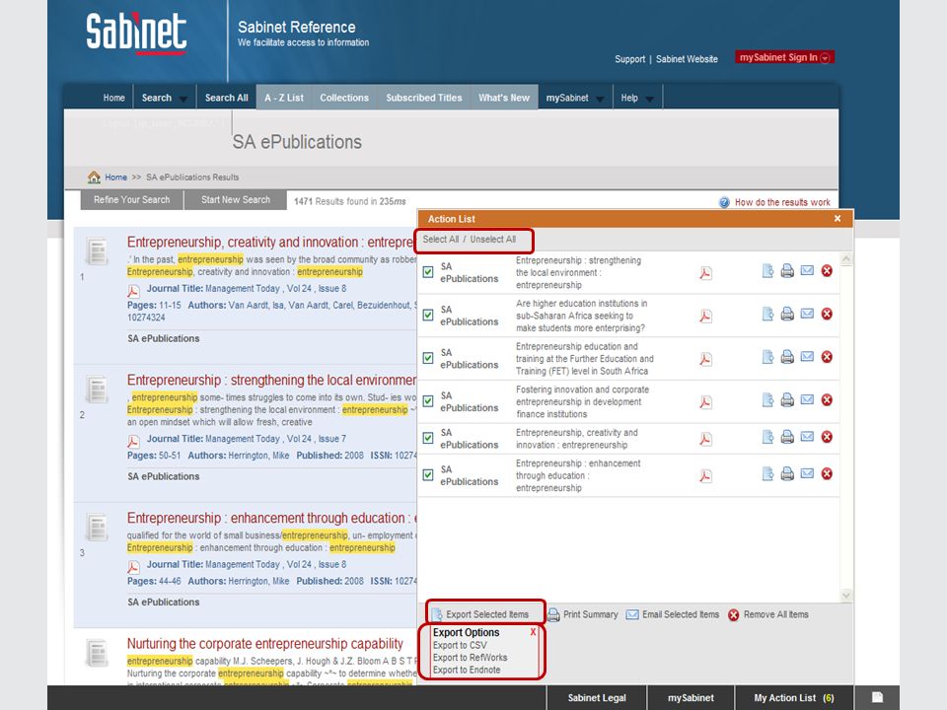Screen dimensions: 947x710
Task: Click Remove All Items
Action: (x=768, y=614)
